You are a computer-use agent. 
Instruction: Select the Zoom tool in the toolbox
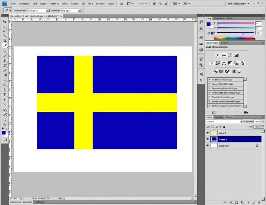click(x=5, y=124)
